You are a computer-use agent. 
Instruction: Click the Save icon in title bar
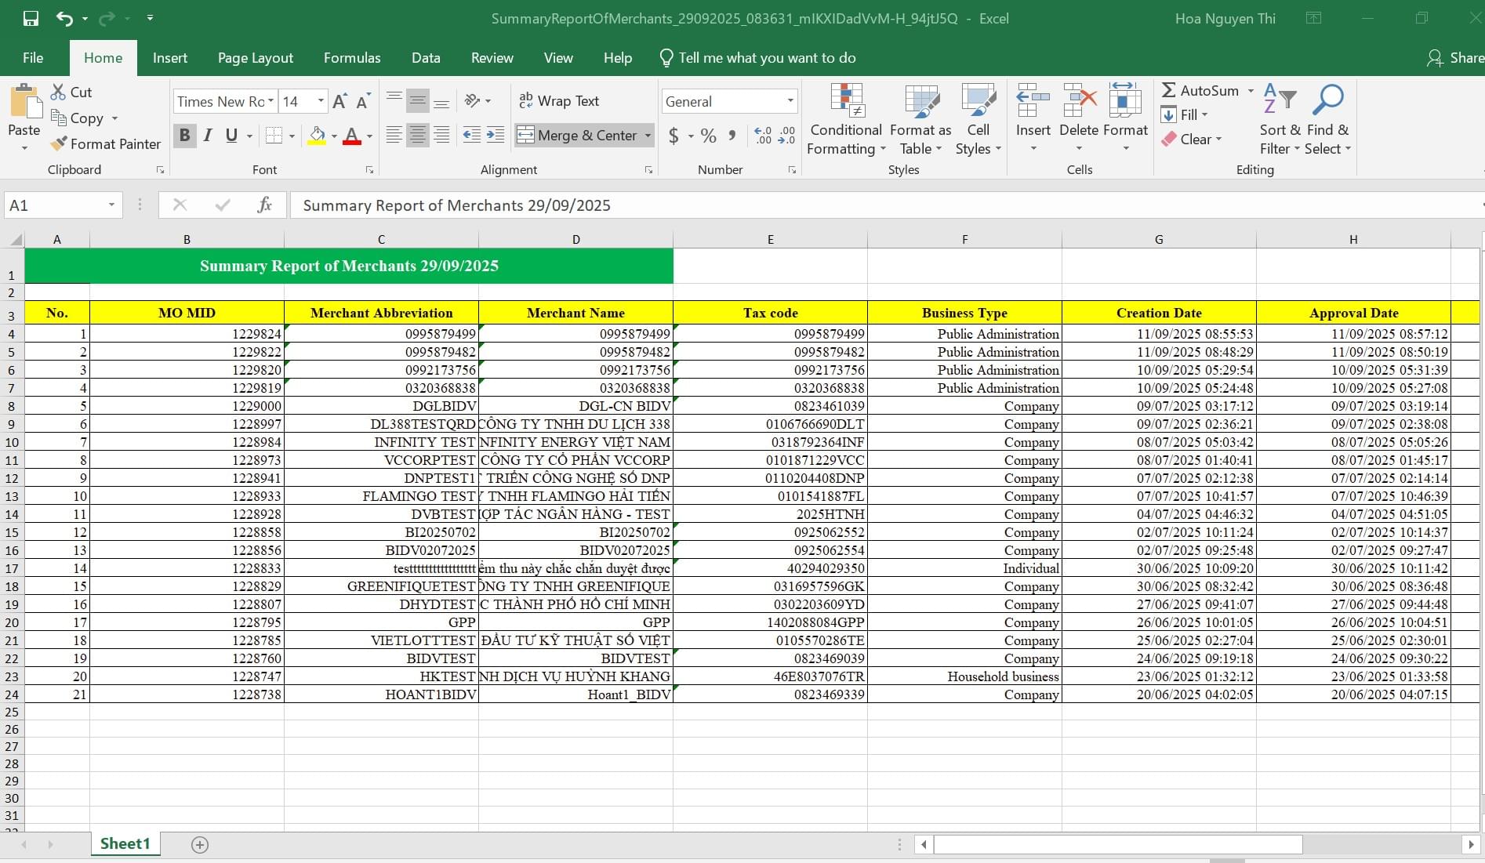pyautogui.click(x=31, y=19)
